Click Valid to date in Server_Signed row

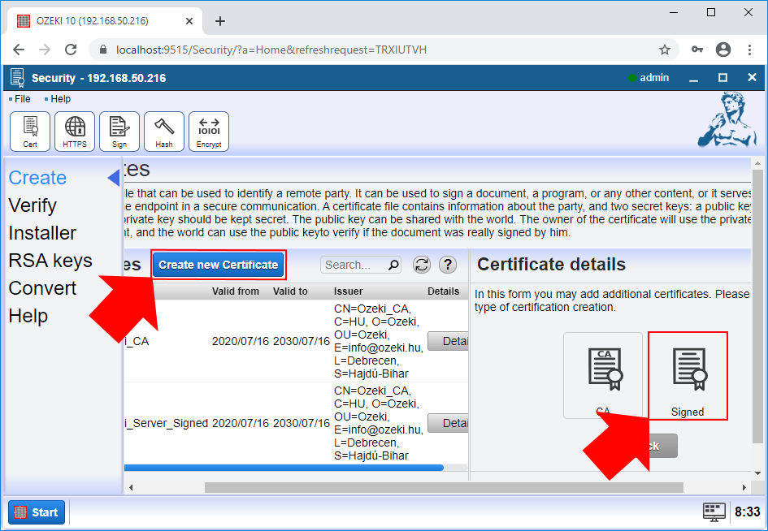[x=302, y=423]
